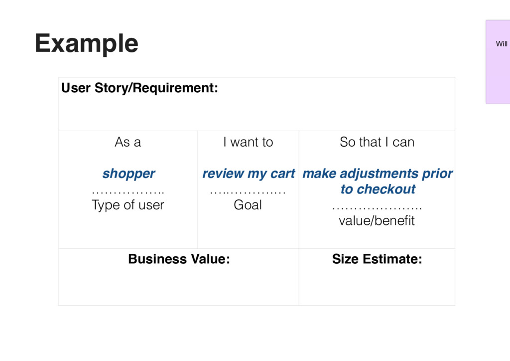Viewport: 510px width, 361px height.
Task: Click the "As a" text
Action: (x=127, y=142)
